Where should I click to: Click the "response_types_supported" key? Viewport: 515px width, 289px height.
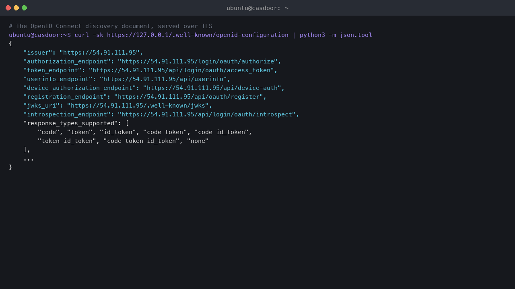pyautogui.click(x=70, y=123)
